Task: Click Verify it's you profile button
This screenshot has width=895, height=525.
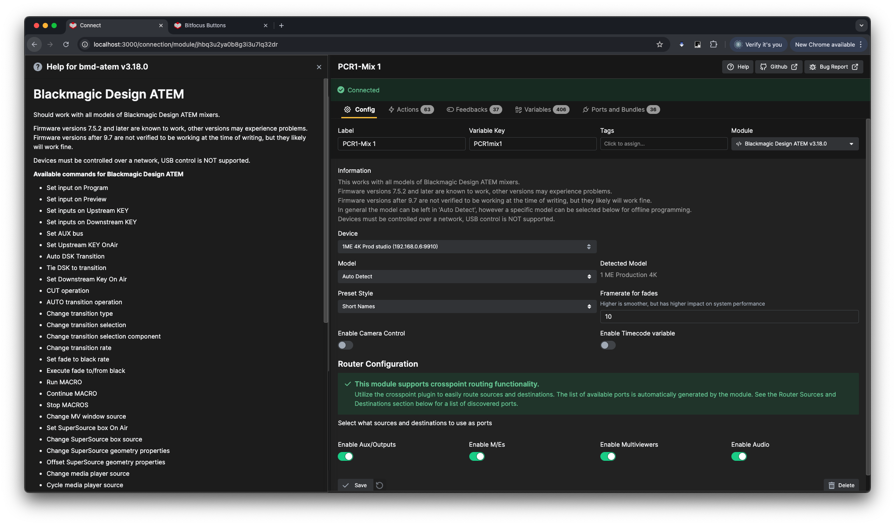Action: click(x=758, y=44)
